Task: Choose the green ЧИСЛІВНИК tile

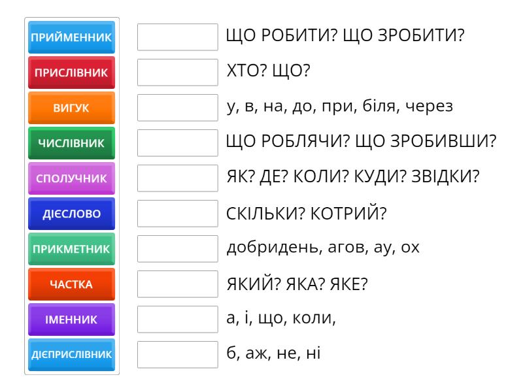Action: coord(72,143)
